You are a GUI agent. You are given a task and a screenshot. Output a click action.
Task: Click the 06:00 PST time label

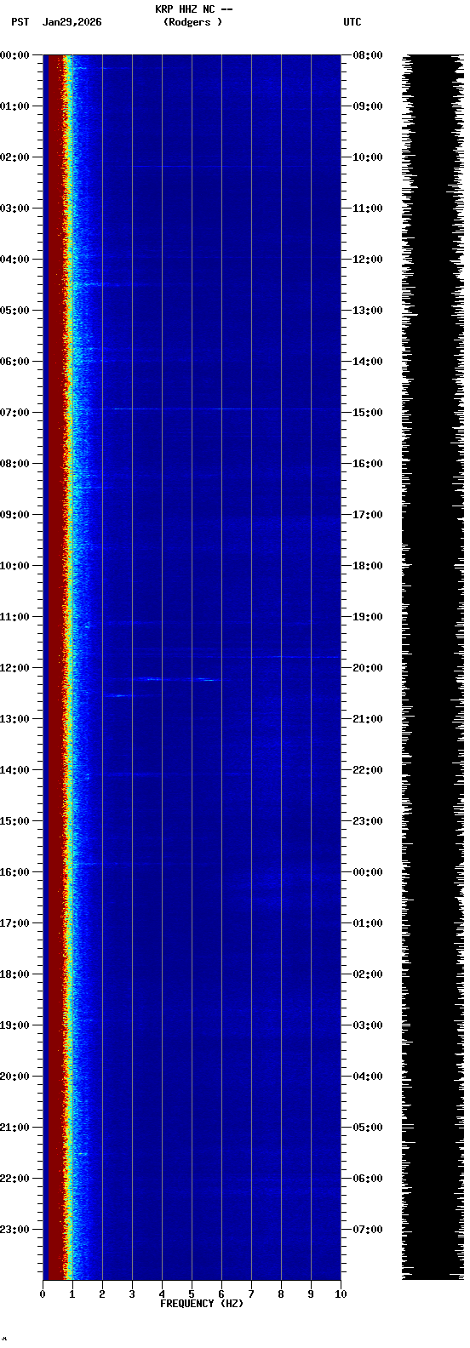click(15, 362)
